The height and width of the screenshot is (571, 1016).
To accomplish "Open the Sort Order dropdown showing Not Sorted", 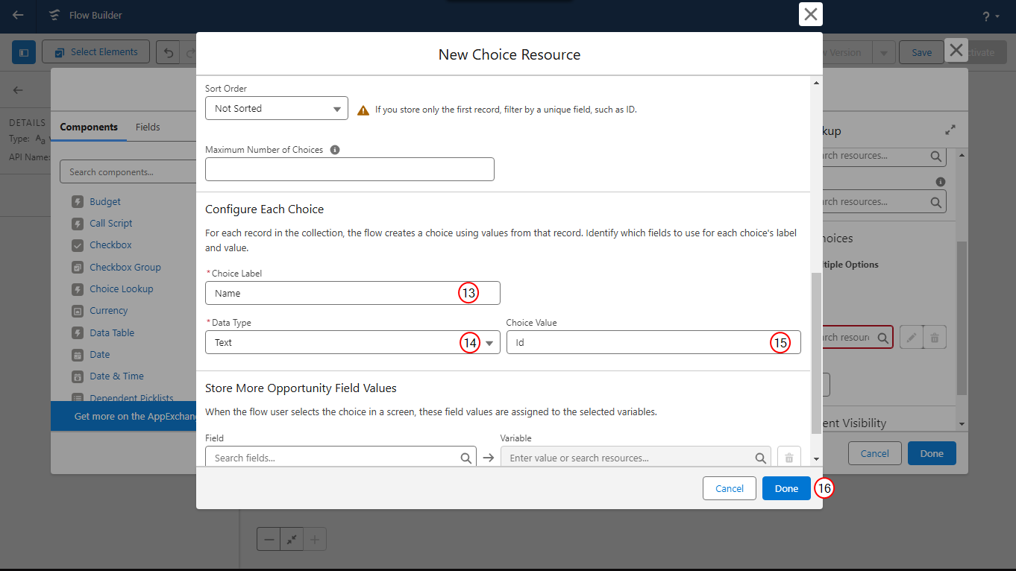I will coord(277,108).
